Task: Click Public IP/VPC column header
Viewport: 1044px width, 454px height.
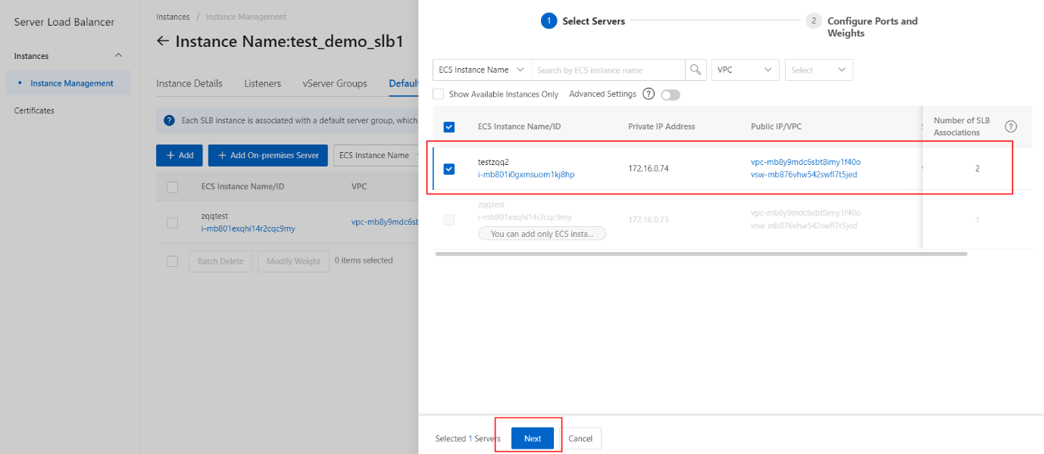Action: pyautogui.click(x=776, y=126)
